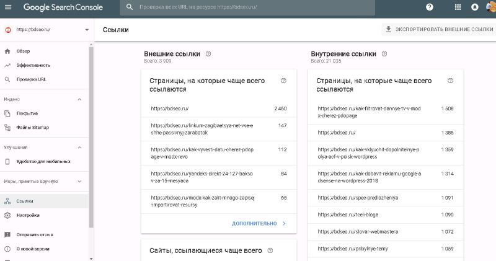Viewport: 496px width, 261px height.
Task: Click the Google Search Console logo
Action: tap(63, 7)
